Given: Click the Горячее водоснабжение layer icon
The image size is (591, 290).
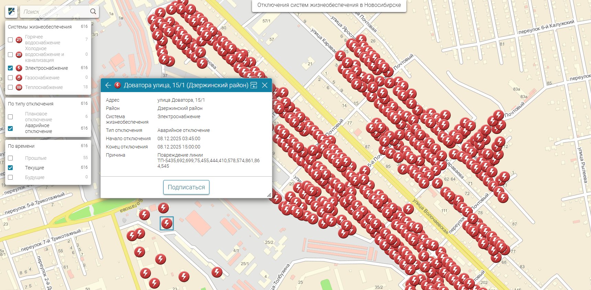Looking at the screenshot, I should click(19, 40).
